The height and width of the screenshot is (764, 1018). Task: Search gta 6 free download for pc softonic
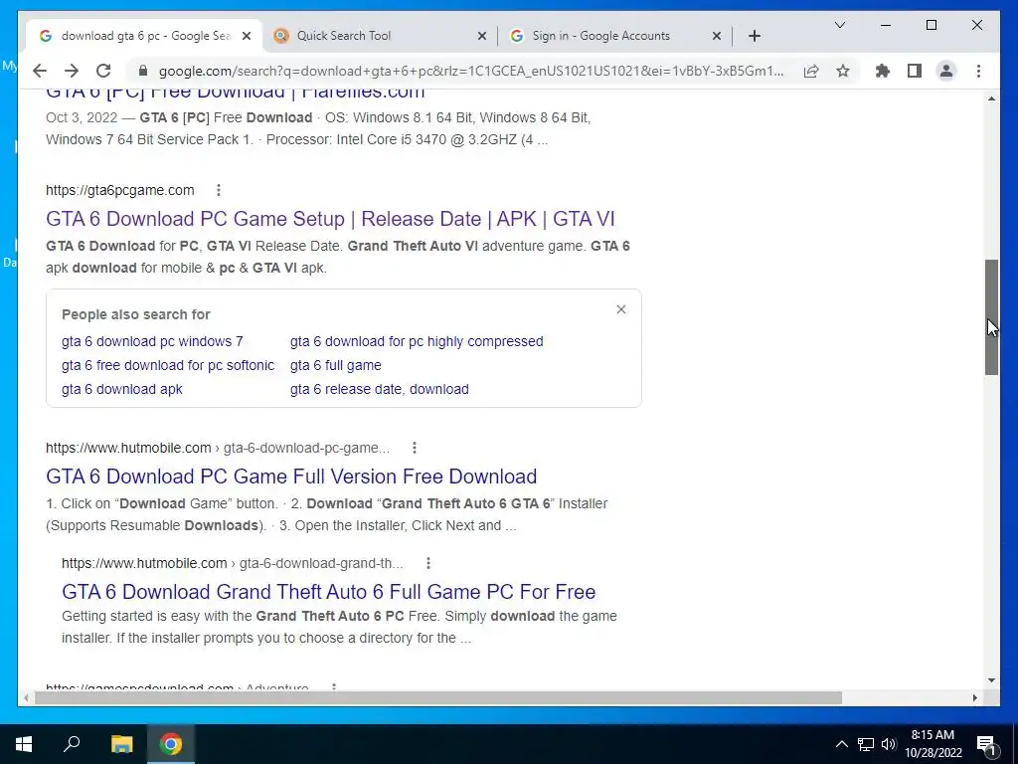167,365
